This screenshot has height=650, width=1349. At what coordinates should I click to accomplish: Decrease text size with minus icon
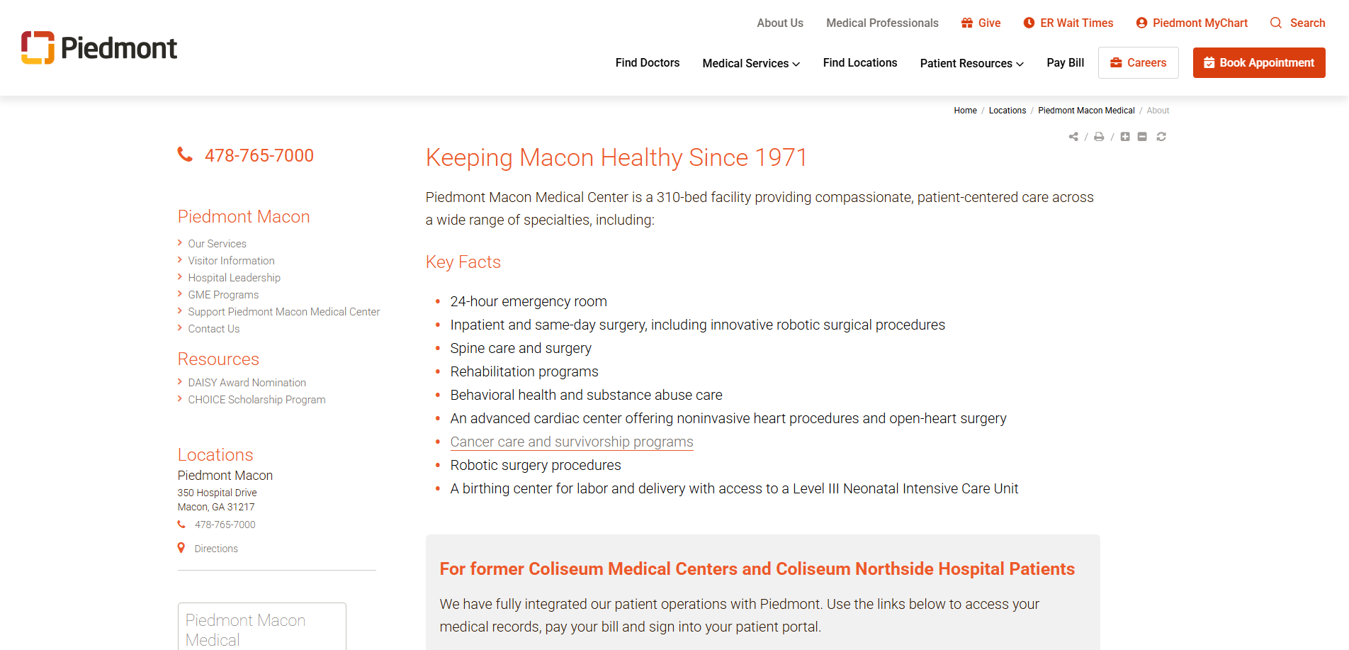(1142, 137)
